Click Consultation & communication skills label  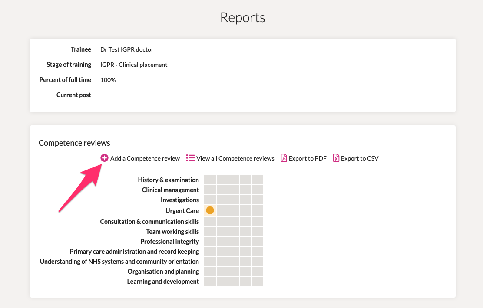coord(149,222)
